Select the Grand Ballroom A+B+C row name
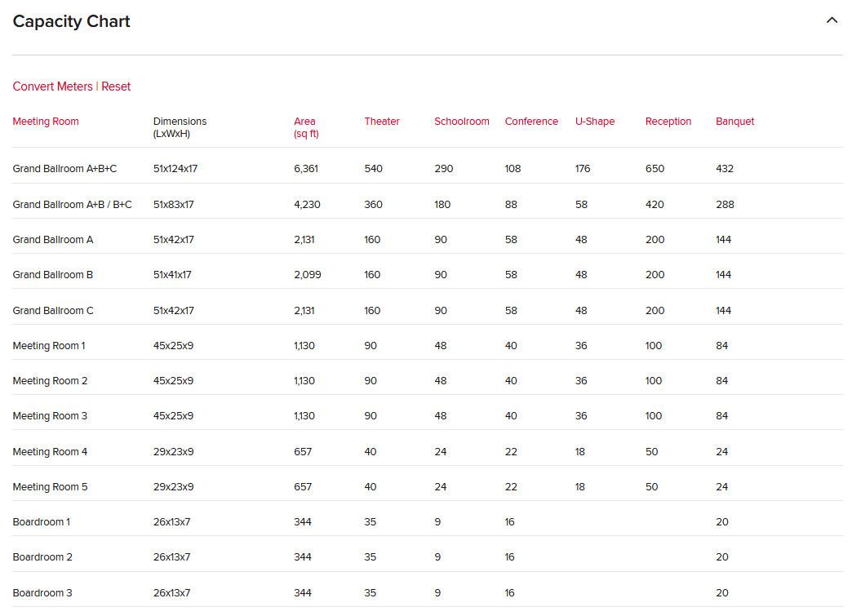 tap(64, 168)
